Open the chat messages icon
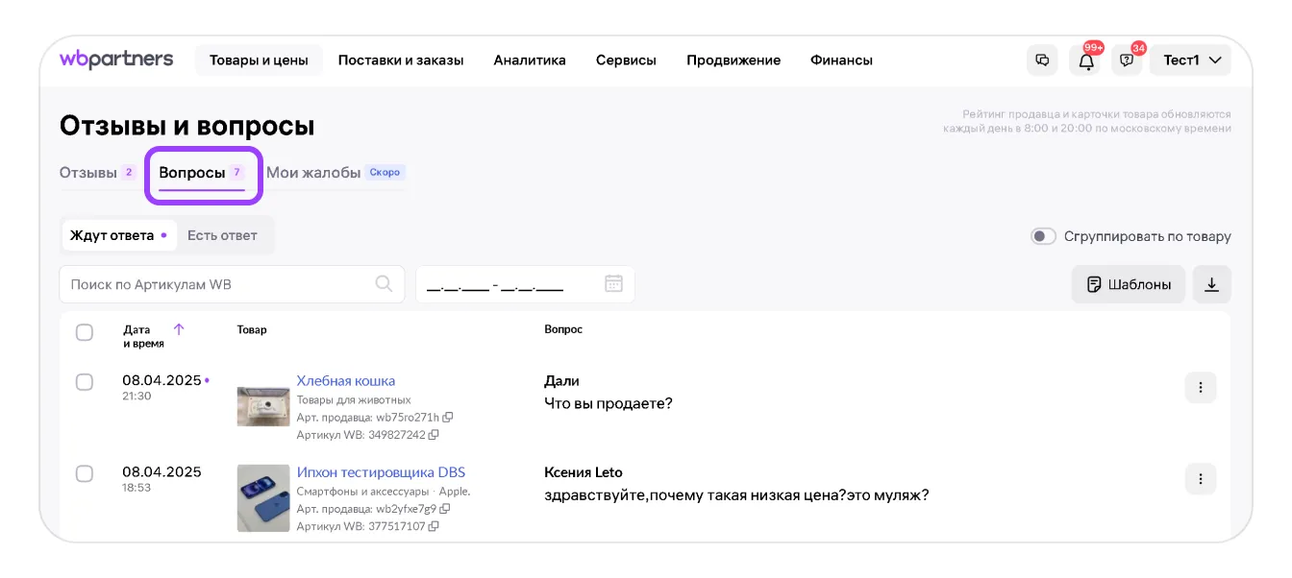This screenshot has height=578, width=1292. (x=1042, y=60)
